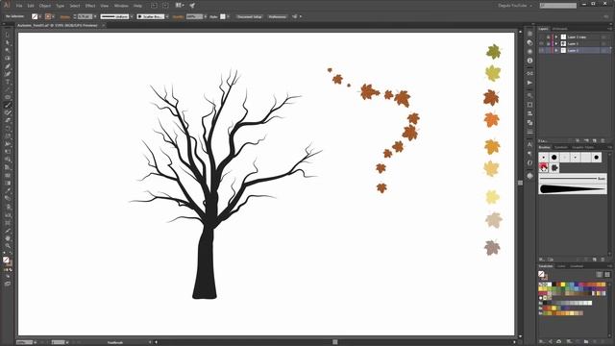Image resolution: width=615 pixels, height=346 pixels.
Task: Click the Document Setup button
Action: (x=250, y=16)
